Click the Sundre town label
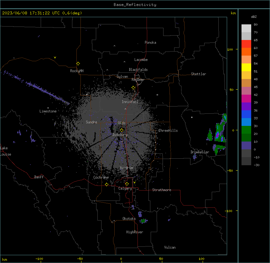Screen dimensions: 270x263 pyautogui.click(x=91, y=122)
